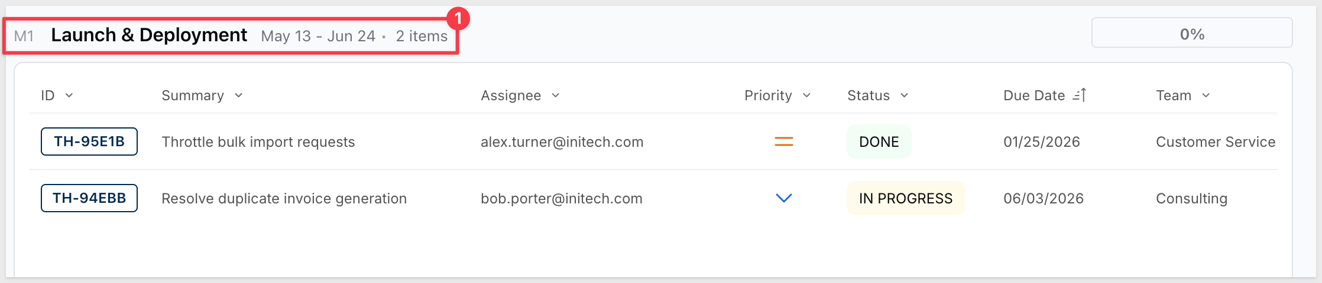The height and width of the screenshot is (283, 1322).
Task: Select assignee alex.turner@initech.com
Action: pyautogui.click(x=562, y=141)
